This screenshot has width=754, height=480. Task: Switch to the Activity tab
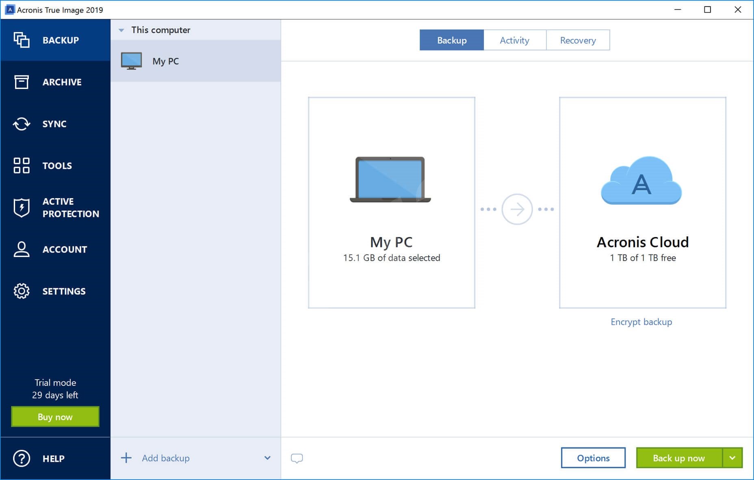tap(515, 40)
